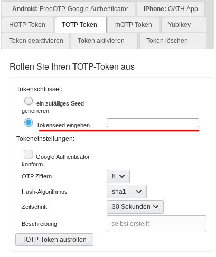Click the chevron arrow next to 8

[x=122, y=176]
